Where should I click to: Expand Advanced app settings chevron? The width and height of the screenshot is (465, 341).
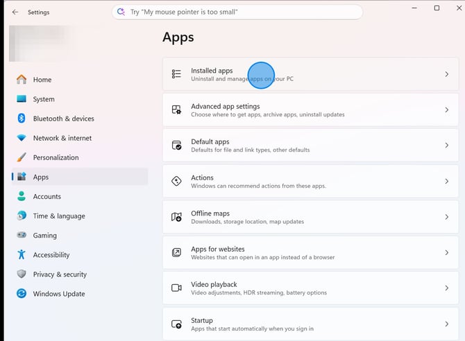(447, 110)
